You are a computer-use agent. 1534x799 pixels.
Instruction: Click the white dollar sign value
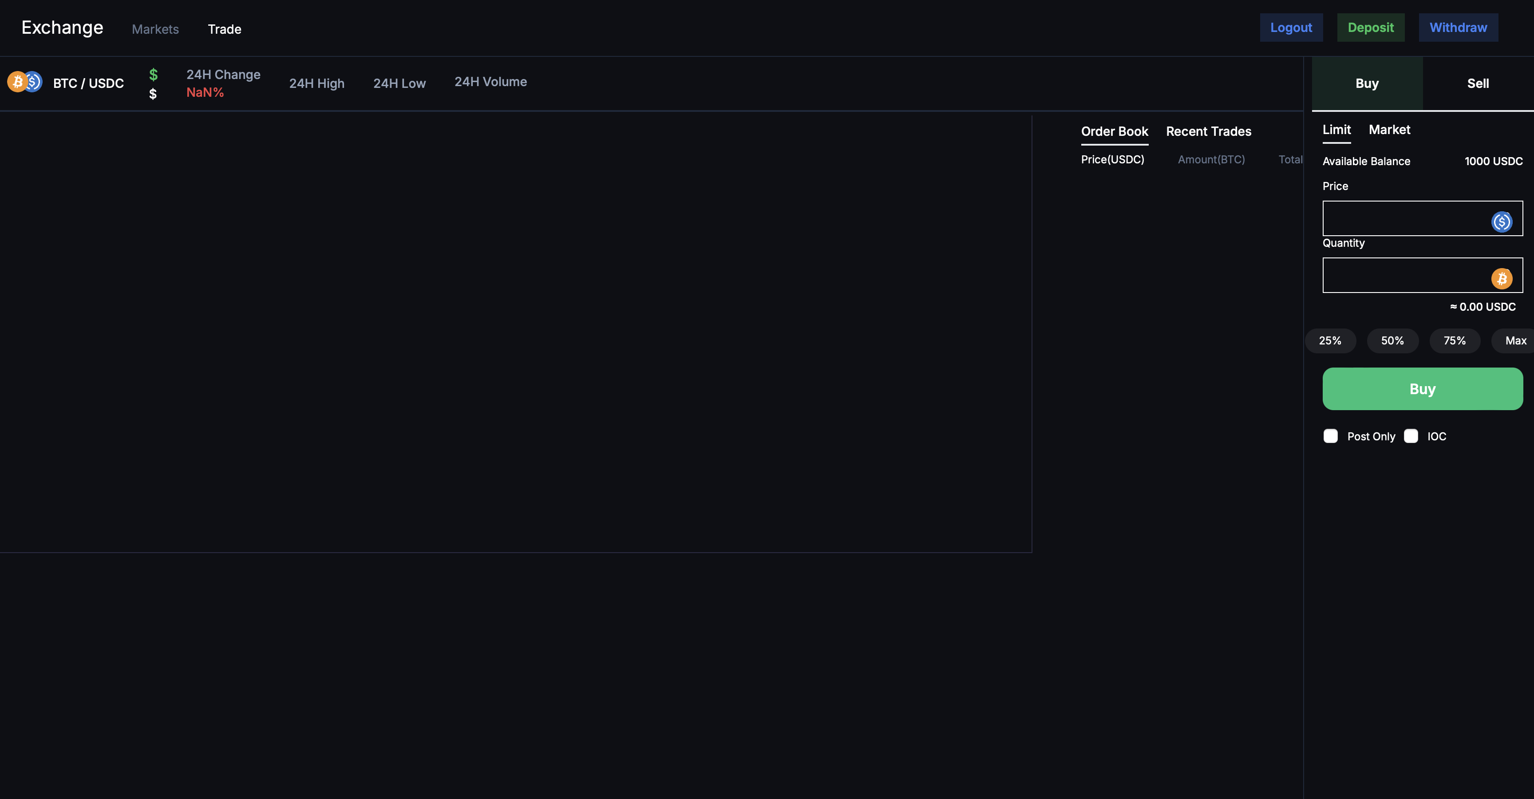click(x=153, y=94)
